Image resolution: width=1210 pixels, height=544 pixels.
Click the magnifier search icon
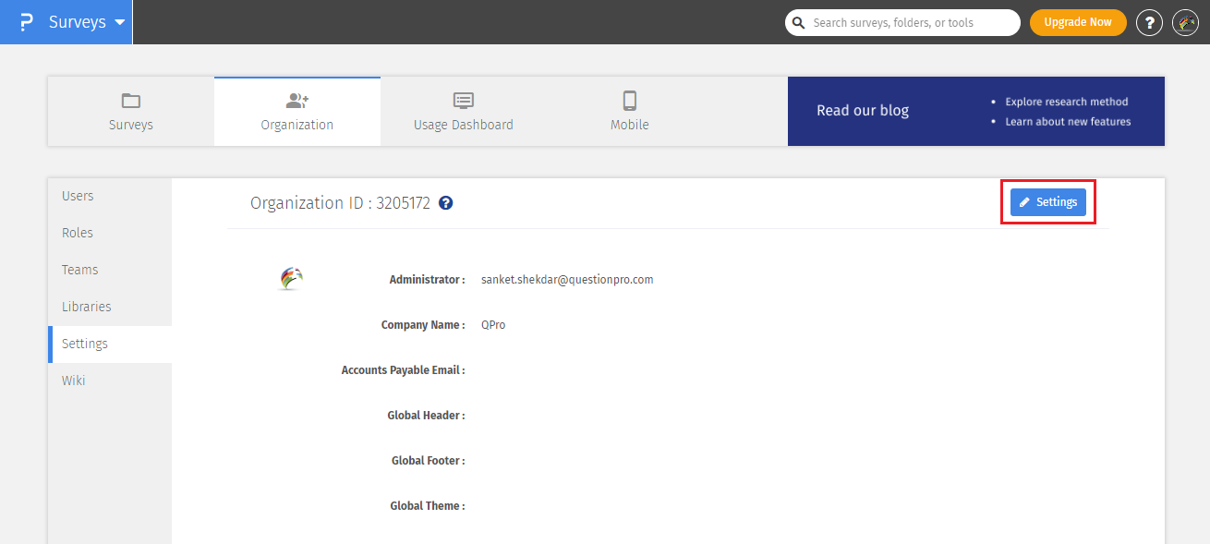799,22
